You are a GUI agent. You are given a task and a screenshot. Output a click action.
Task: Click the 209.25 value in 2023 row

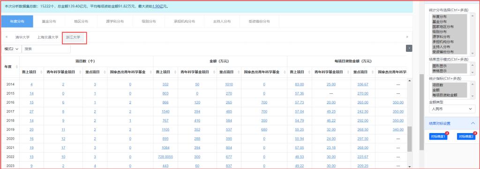coord(363,166)
